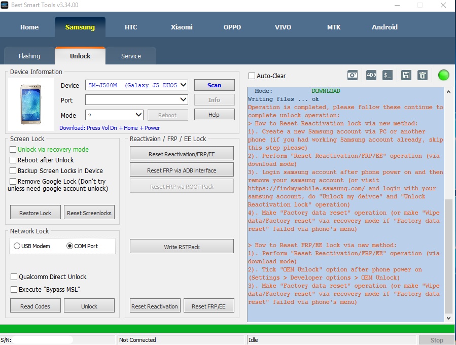This screenshot has height=345, width=456.
Task: Tick the Remove Google Lock checkbox
Action: click(x=13, y=182)
